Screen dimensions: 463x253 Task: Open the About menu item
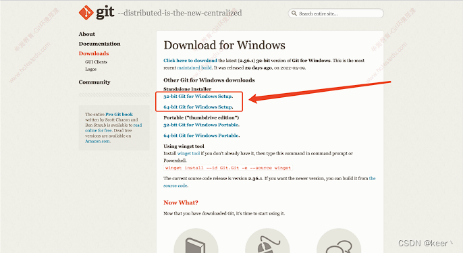tap(87, 34)
